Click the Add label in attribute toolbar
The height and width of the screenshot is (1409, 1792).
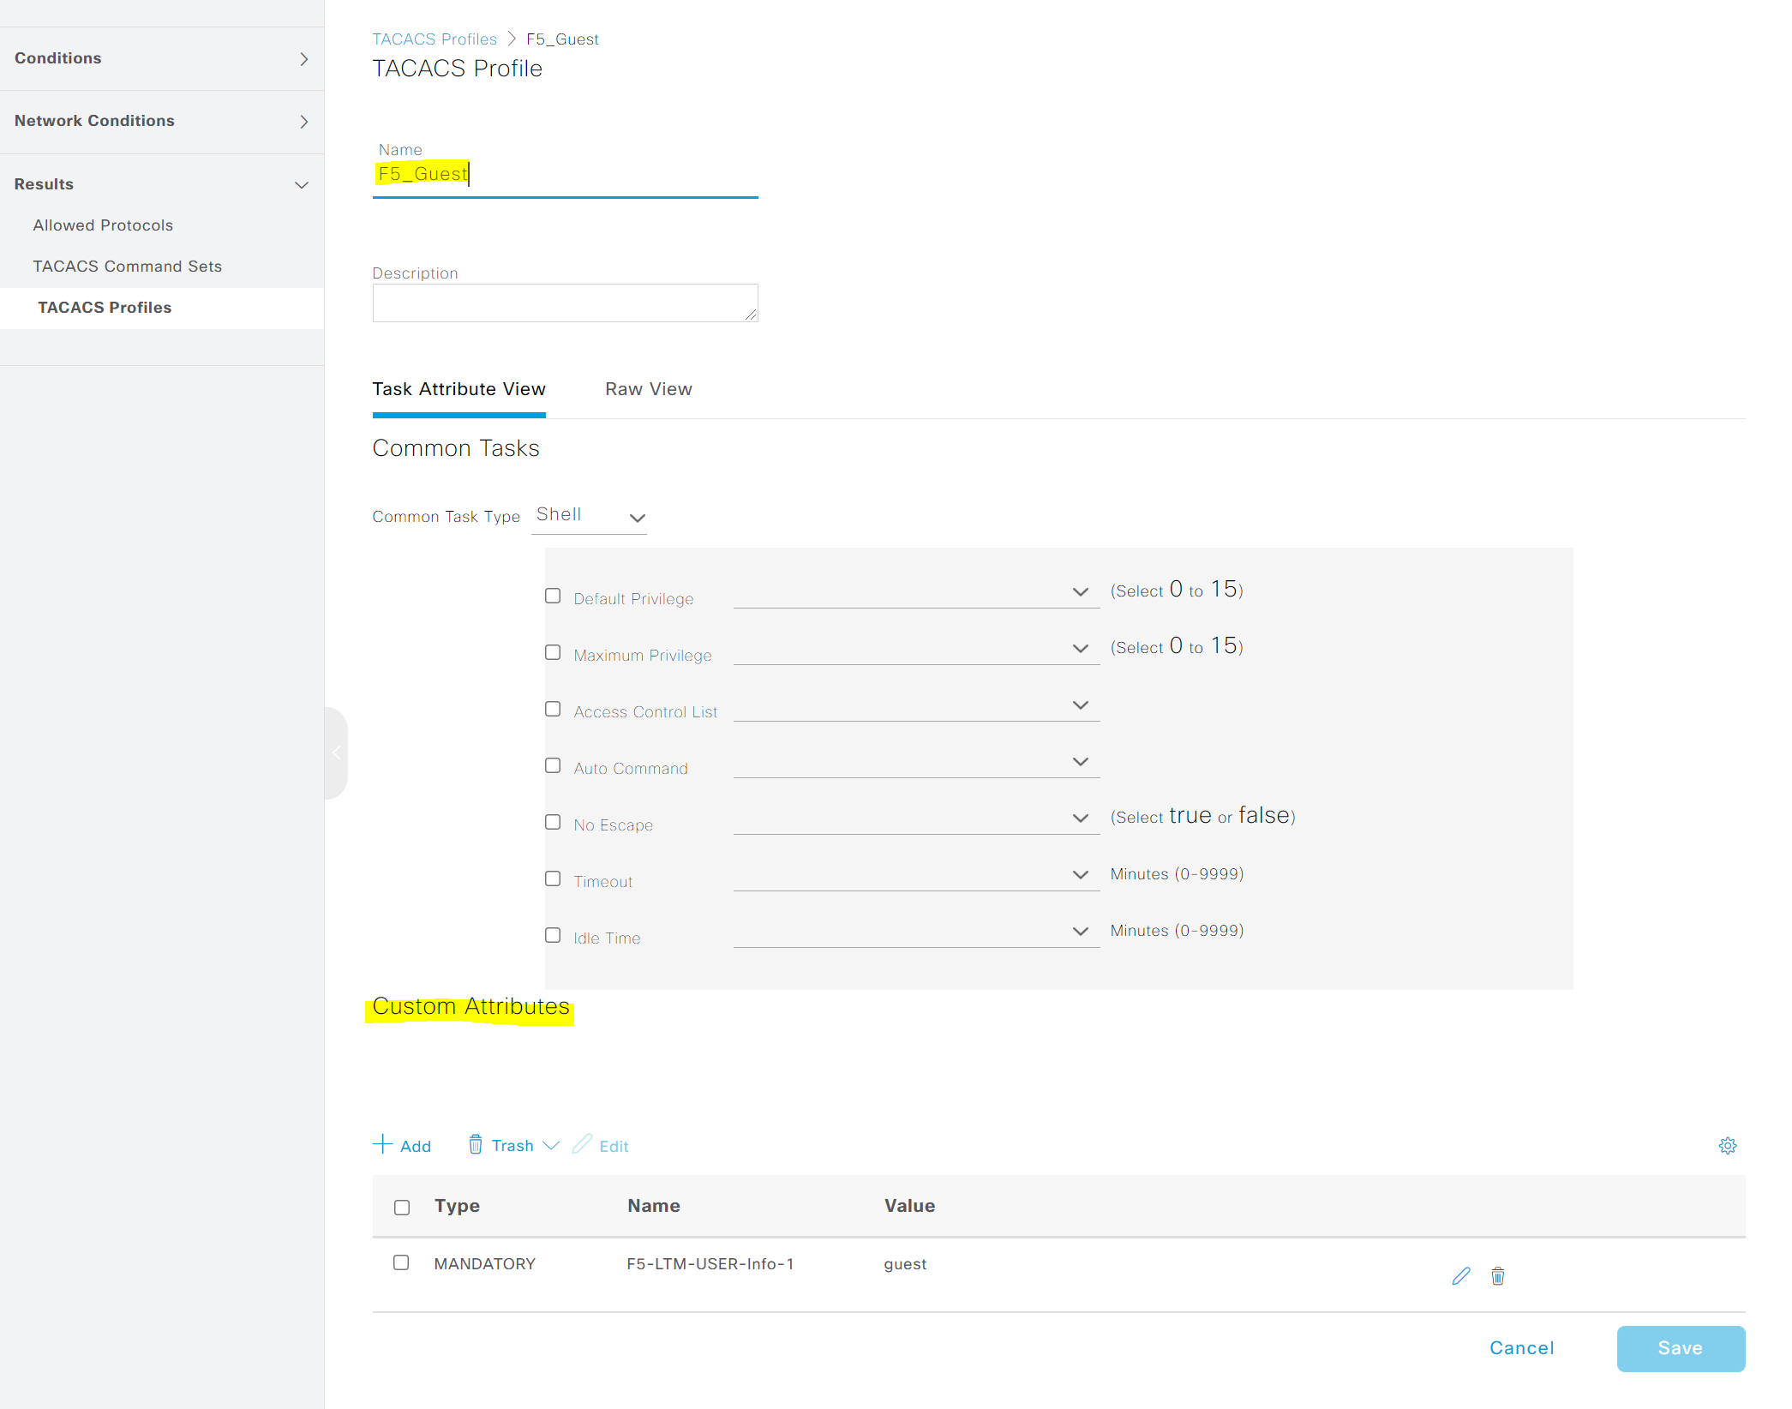click(x=416, y=1147)
